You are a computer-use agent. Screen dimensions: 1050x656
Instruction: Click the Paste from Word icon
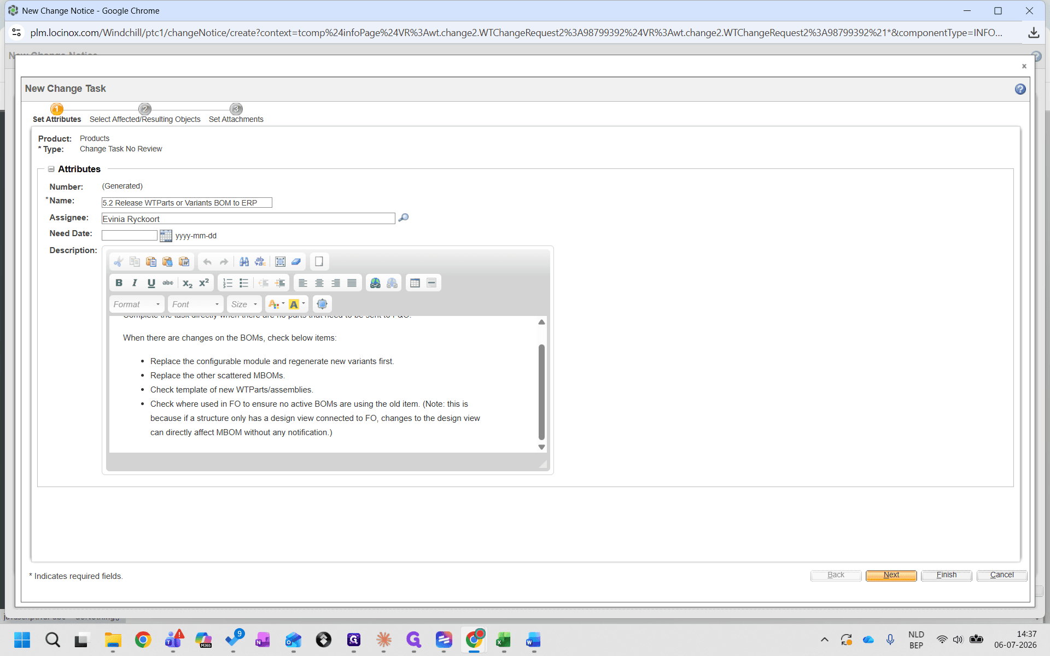184,262
